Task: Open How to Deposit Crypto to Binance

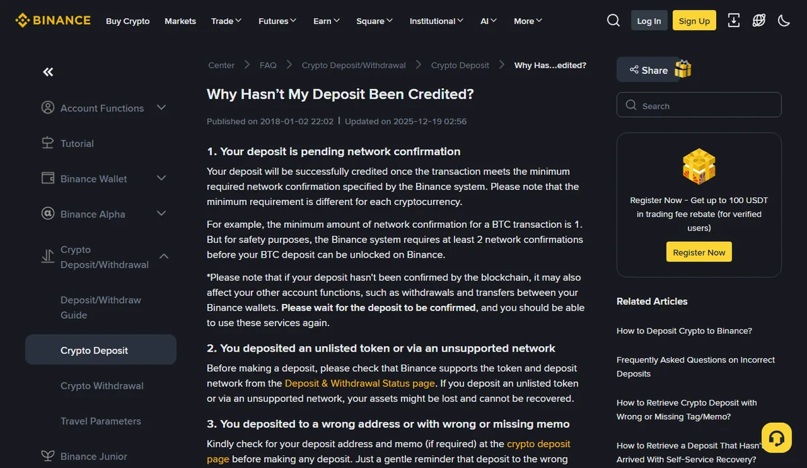Action: [x=684, y=331]
